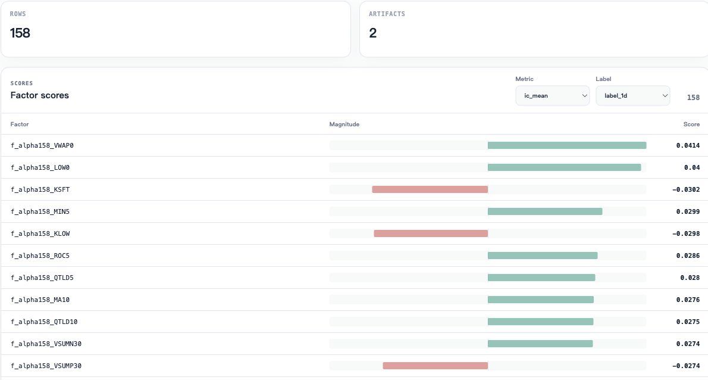Select the f_alpha158_LOW0 factor row
Viewport: 708px width, 380px height.
[x=355, y=167]
